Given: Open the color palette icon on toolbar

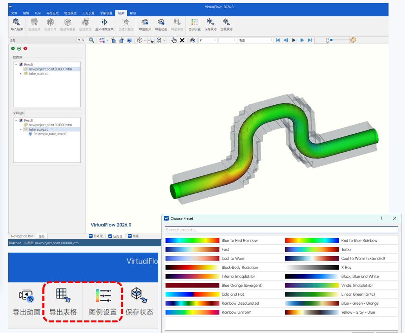Looking at the screenshot, I should pos(353,40).
